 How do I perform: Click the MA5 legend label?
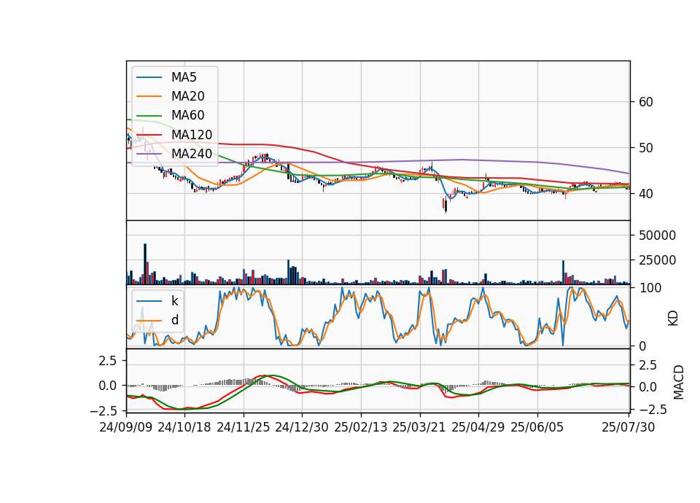[x=184, y=77]
